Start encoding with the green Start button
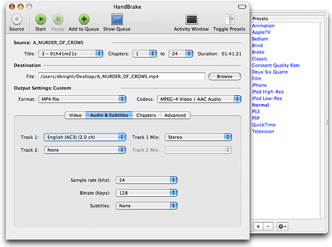 (x=40, y=19)
